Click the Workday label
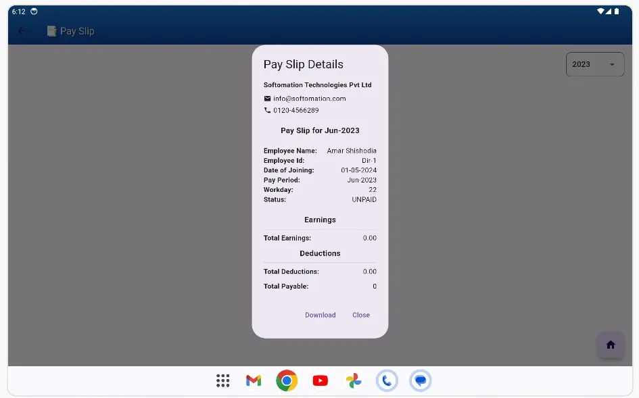Screen dimensions: 639x398 (x=279, y=190)
